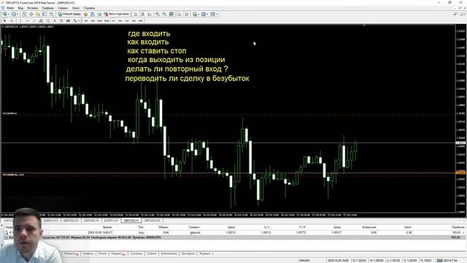Viewport: 467px width, 263px height.
Task: Draw a horizontal line tool
Action: tap(28, 20)
